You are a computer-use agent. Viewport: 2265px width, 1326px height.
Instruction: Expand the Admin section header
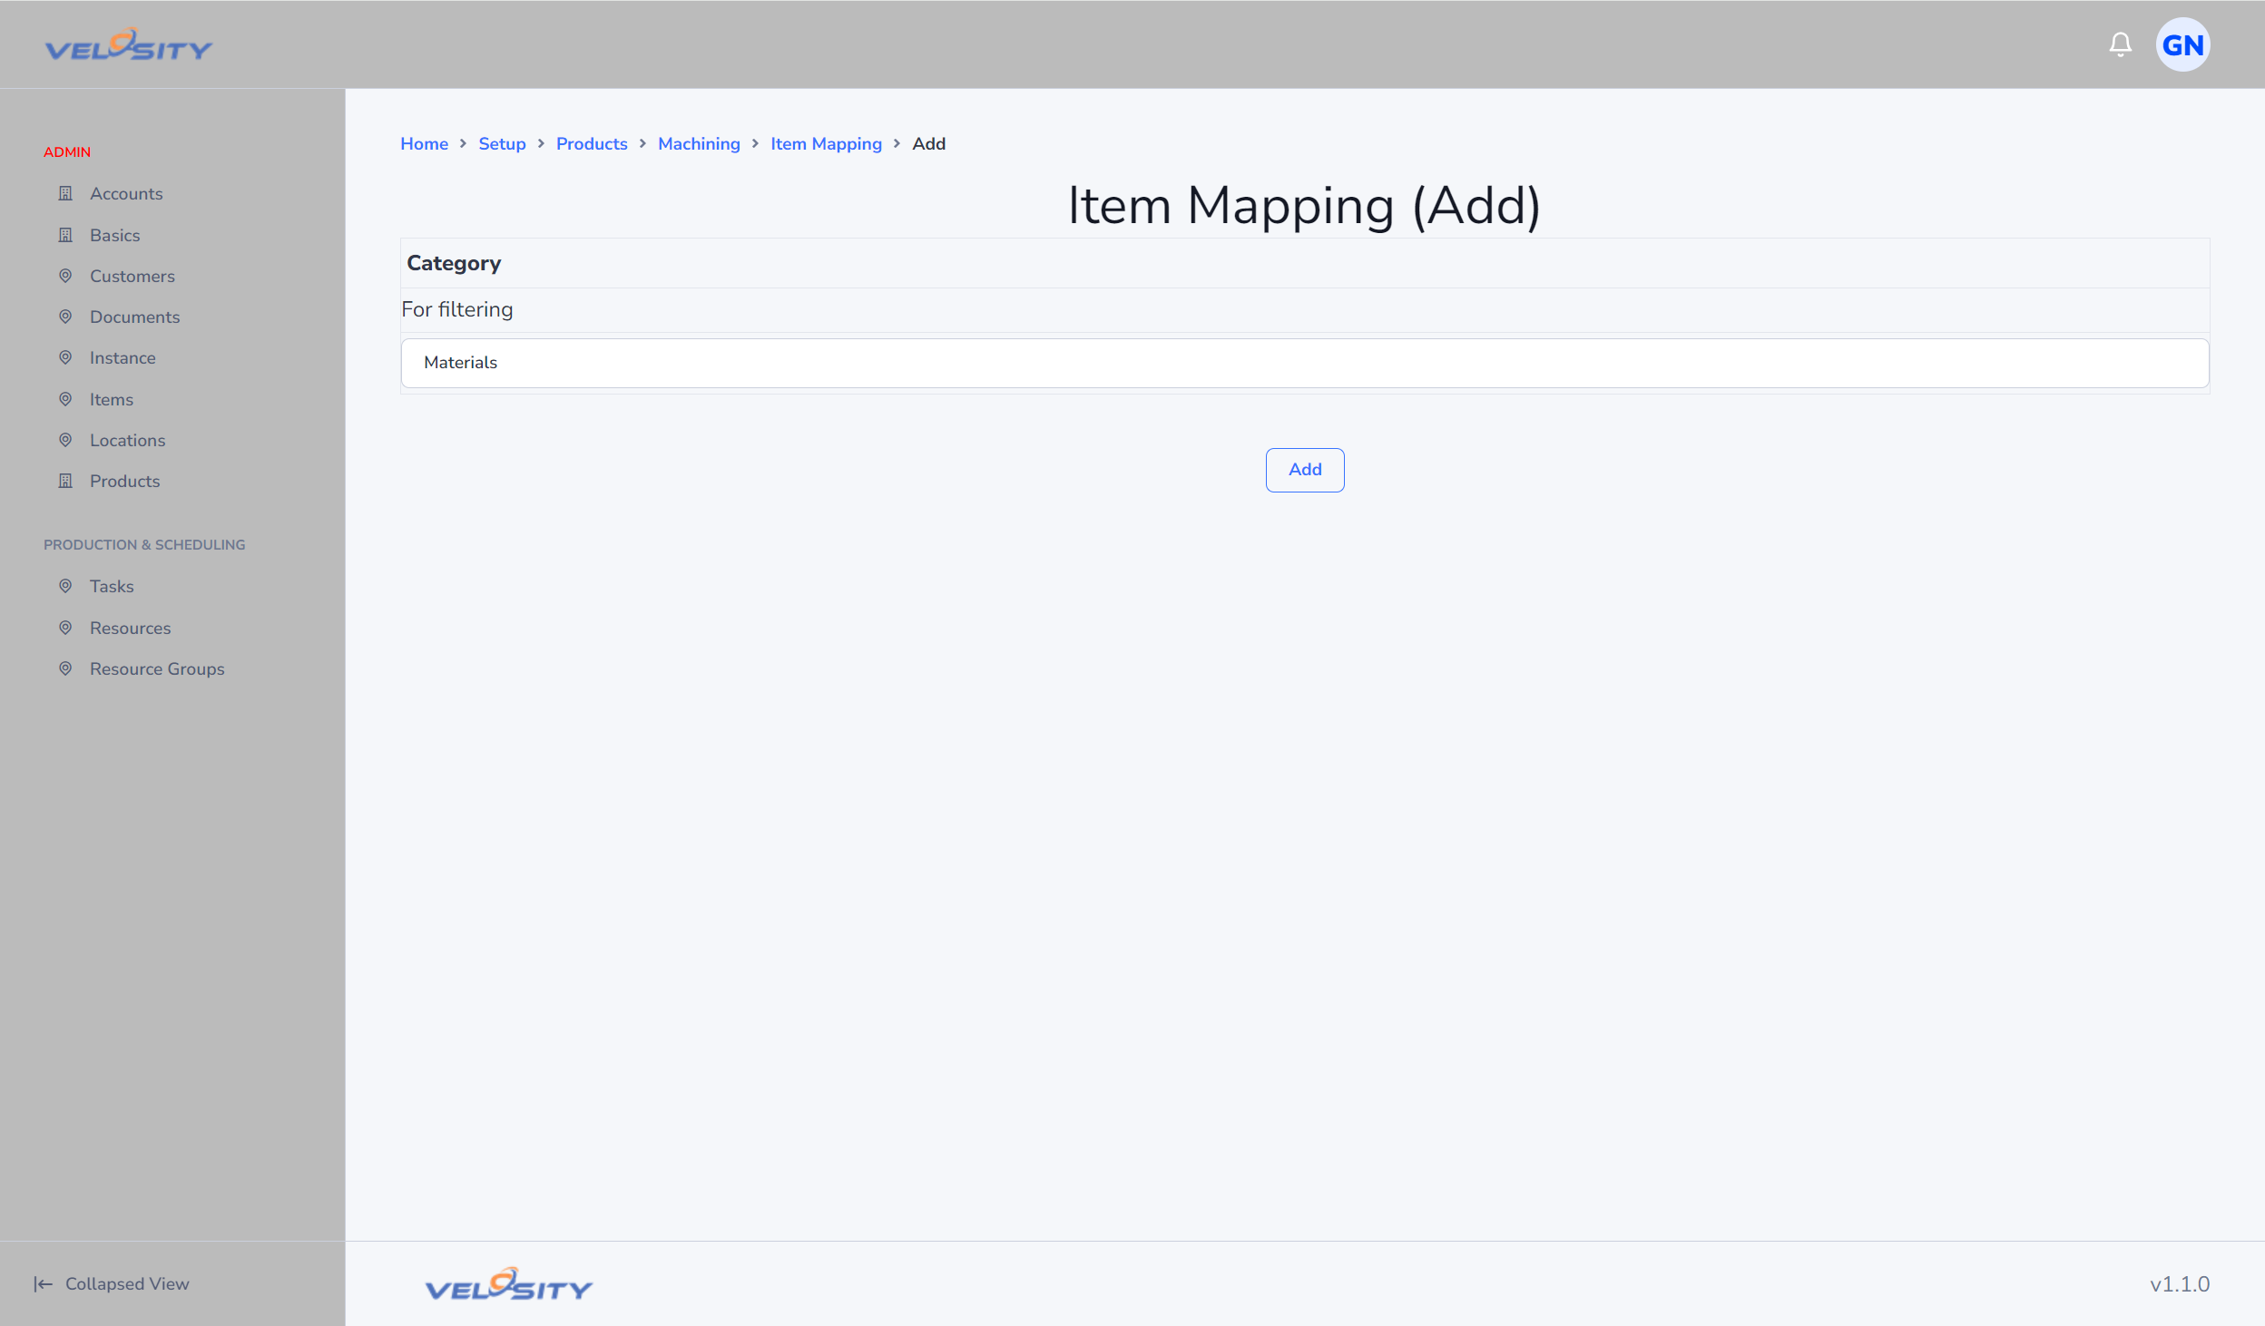pyautogui.click(x=66, y=151)
